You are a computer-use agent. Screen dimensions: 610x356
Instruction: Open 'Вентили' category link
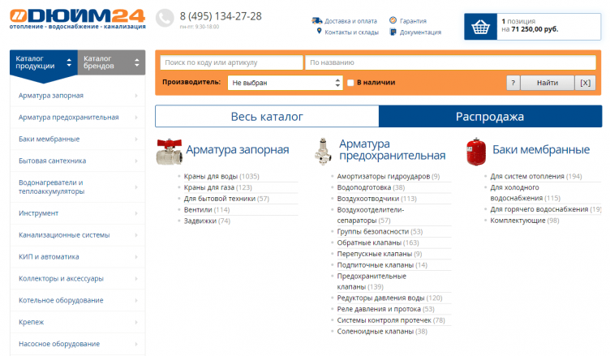[198, 210]
